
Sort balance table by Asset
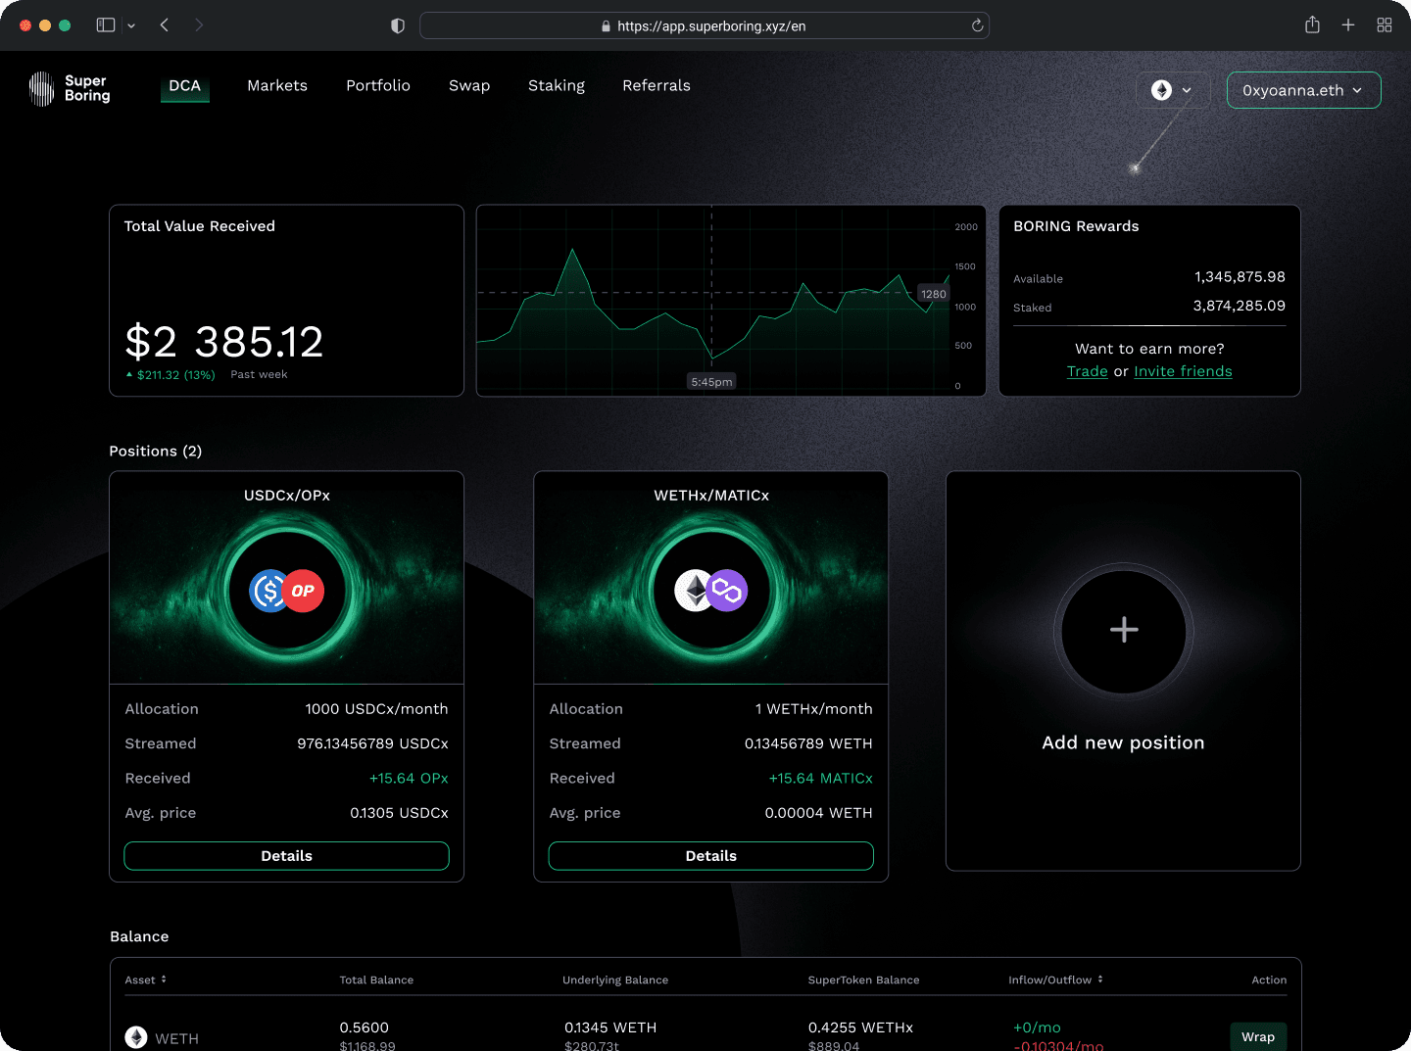145,979
